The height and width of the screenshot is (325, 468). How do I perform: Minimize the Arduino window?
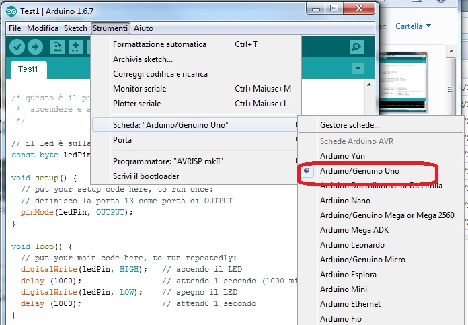(x=316, y=9)
